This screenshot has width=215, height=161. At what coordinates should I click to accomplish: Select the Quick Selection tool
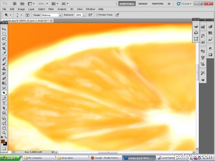click(4, 44)
